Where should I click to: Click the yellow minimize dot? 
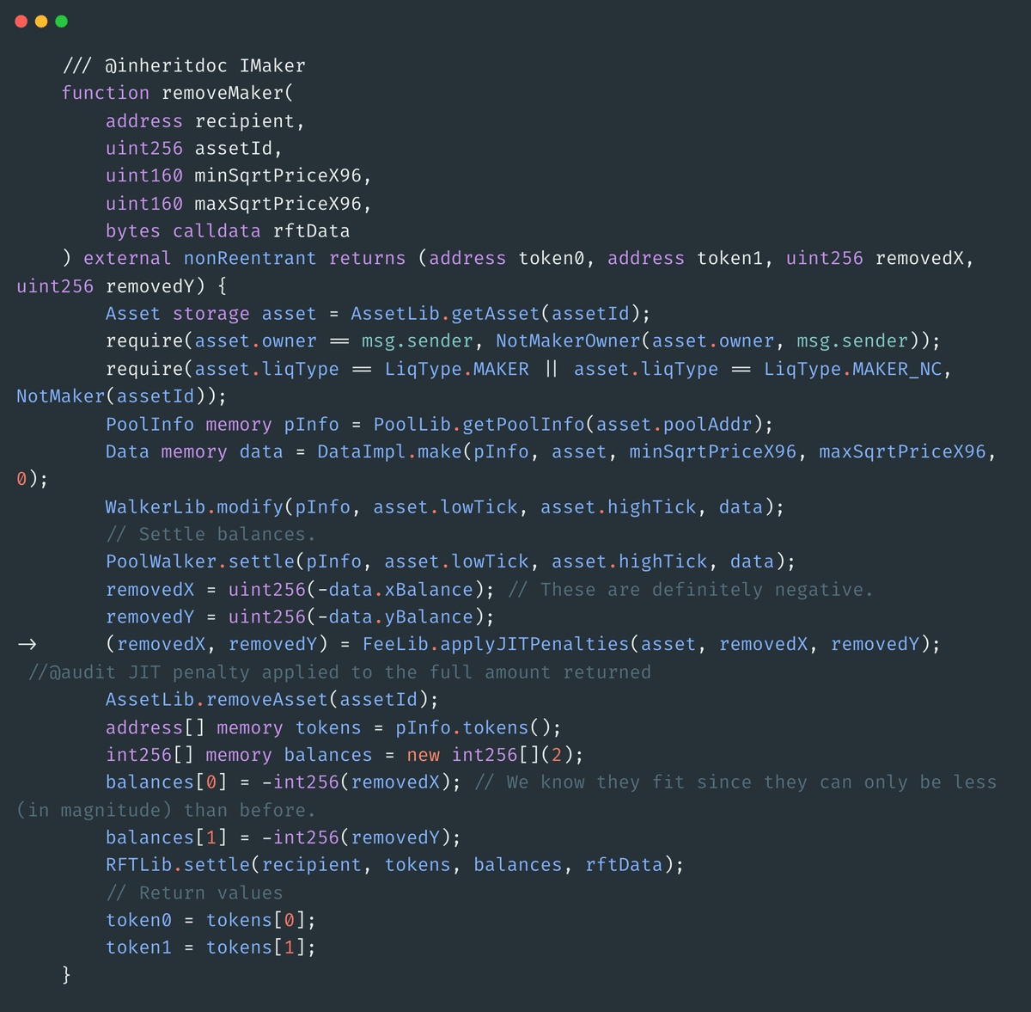(41, 21)
